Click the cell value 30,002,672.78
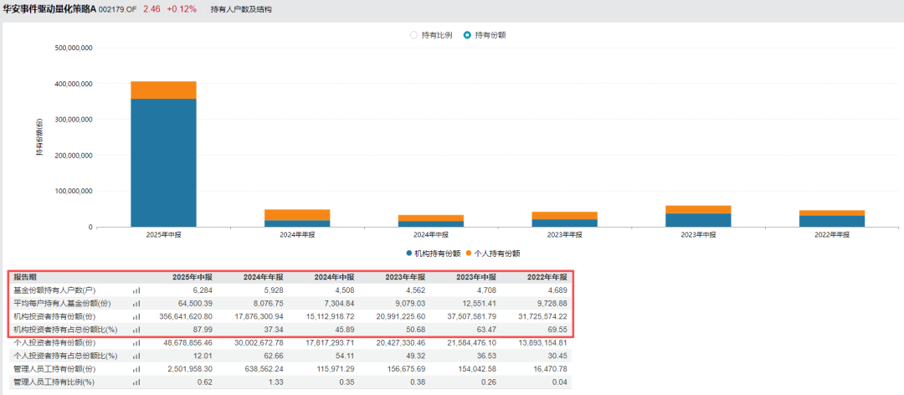The width and height of the screenshot is (904, 395). [x=260, y=343]
